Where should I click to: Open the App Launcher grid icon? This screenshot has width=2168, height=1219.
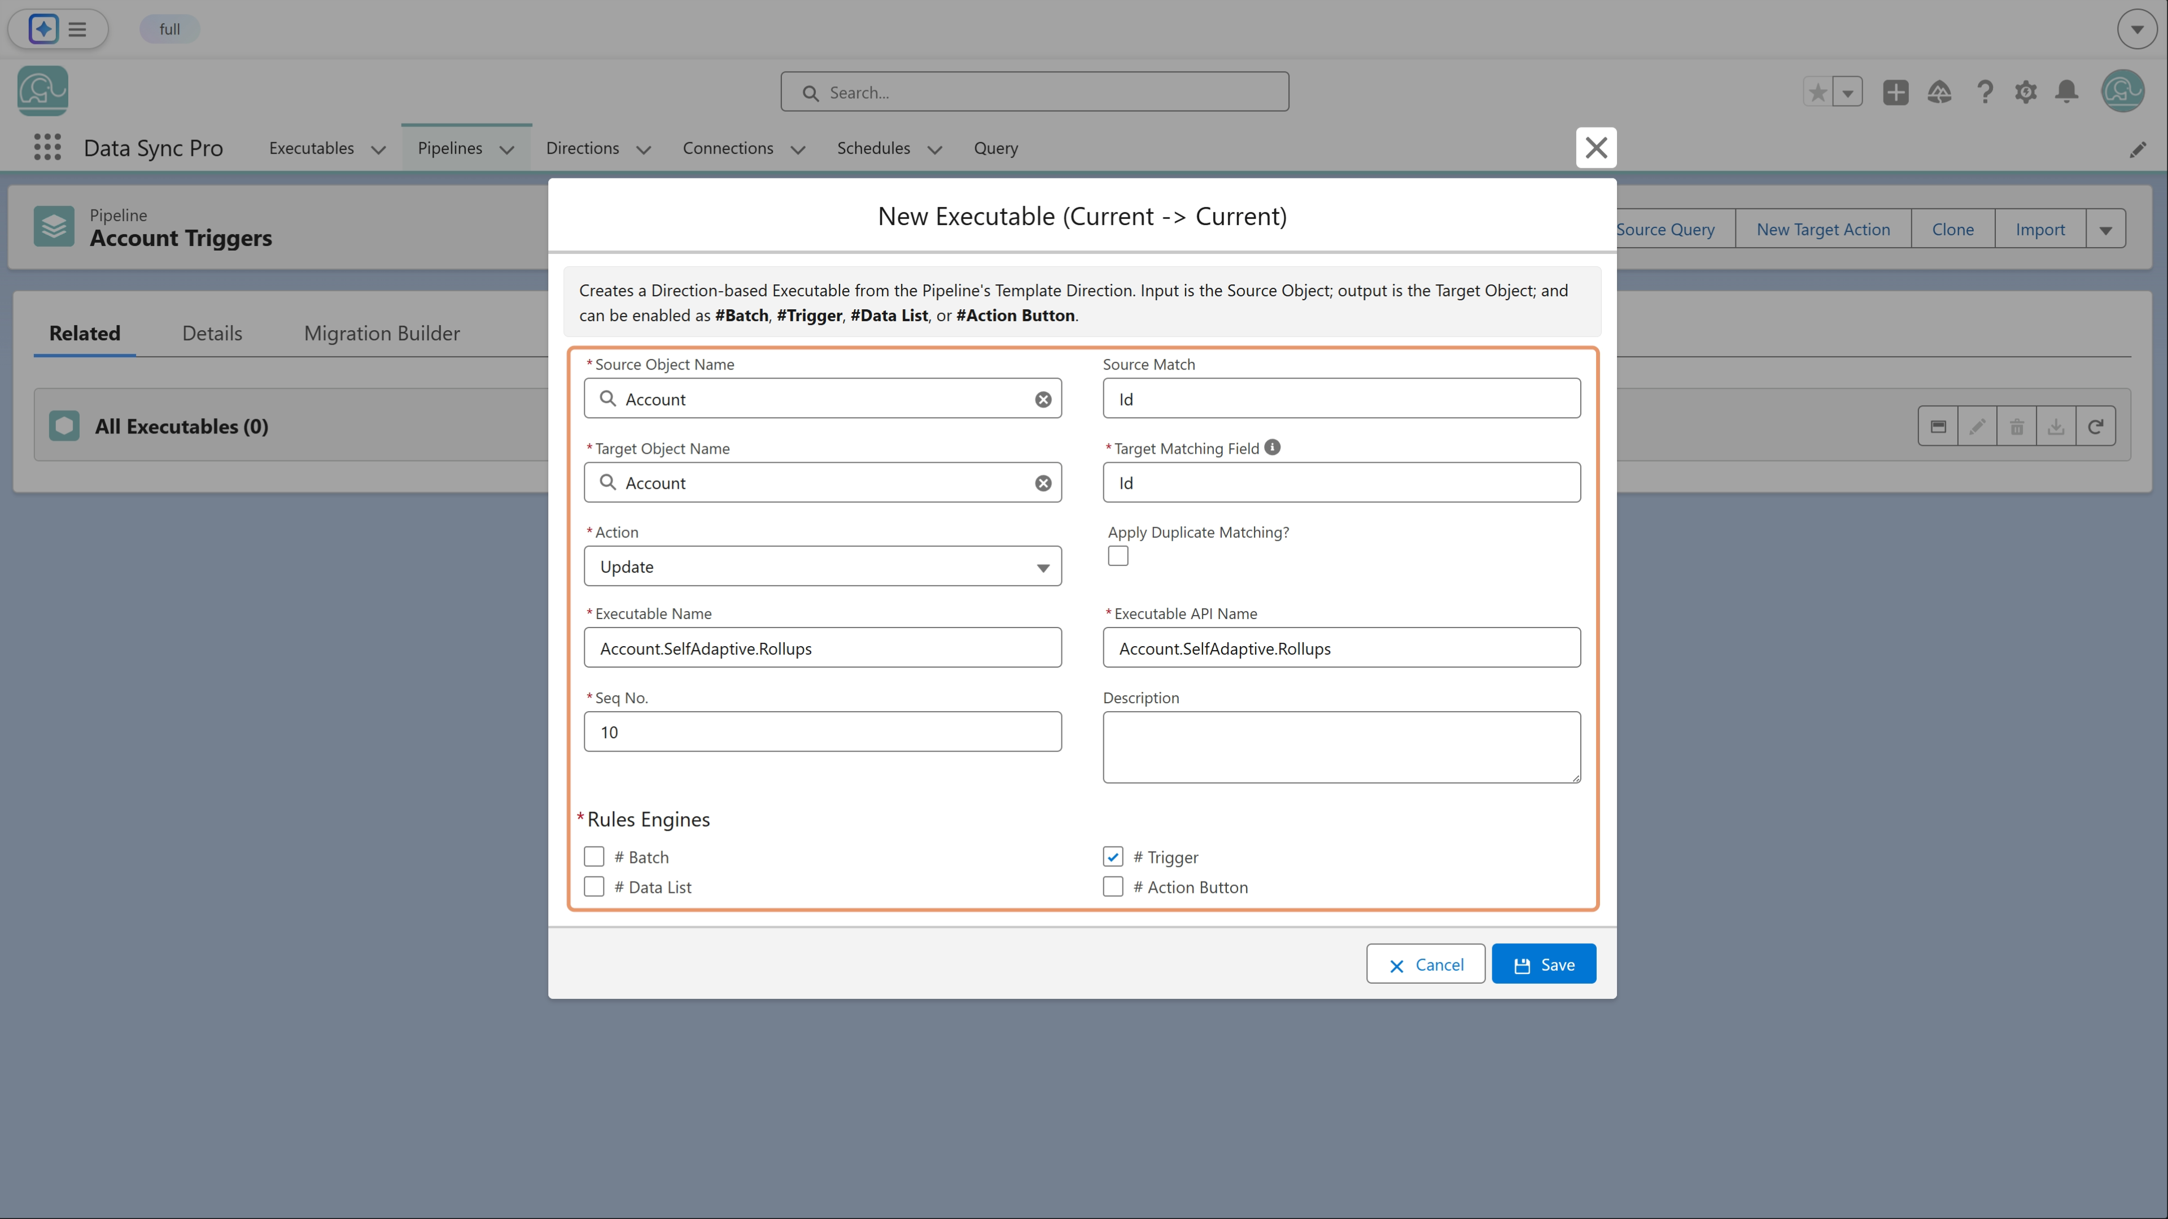click(47, 147)
